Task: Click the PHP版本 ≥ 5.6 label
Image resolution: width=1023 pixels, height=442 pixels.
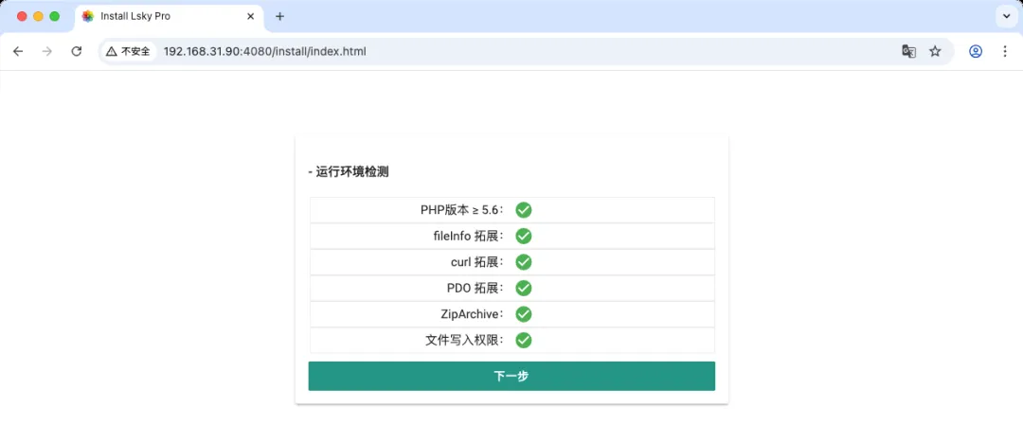Action: point(462,210)
